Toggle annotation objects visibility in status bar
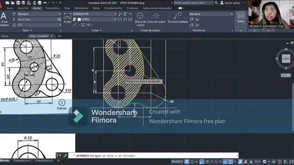 [240, 161]
